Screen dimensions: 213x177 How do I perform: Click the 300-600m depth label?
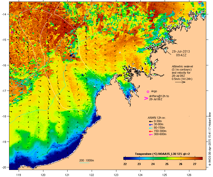pos(160,134)
